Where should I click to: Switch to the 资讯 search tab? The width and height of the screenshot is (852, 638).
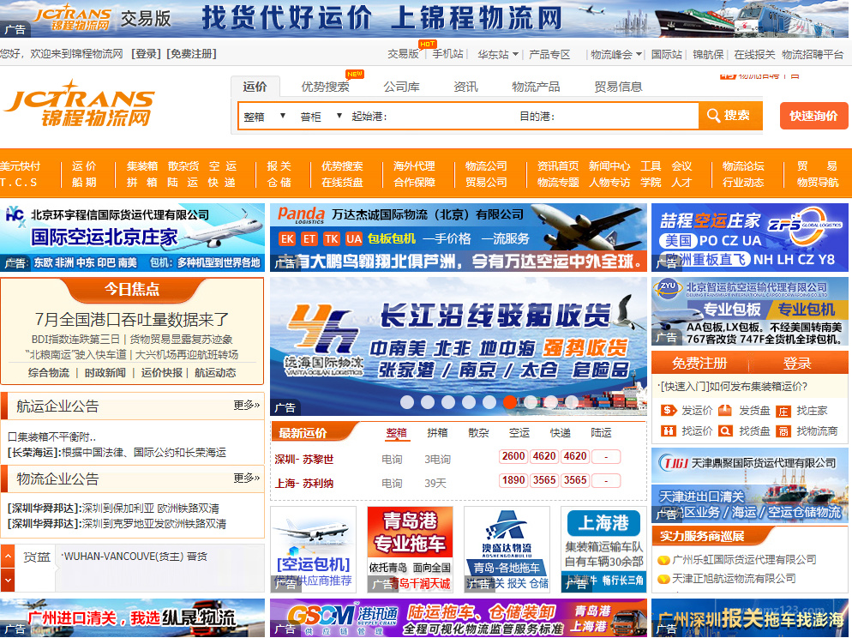(x=465, y=87)
